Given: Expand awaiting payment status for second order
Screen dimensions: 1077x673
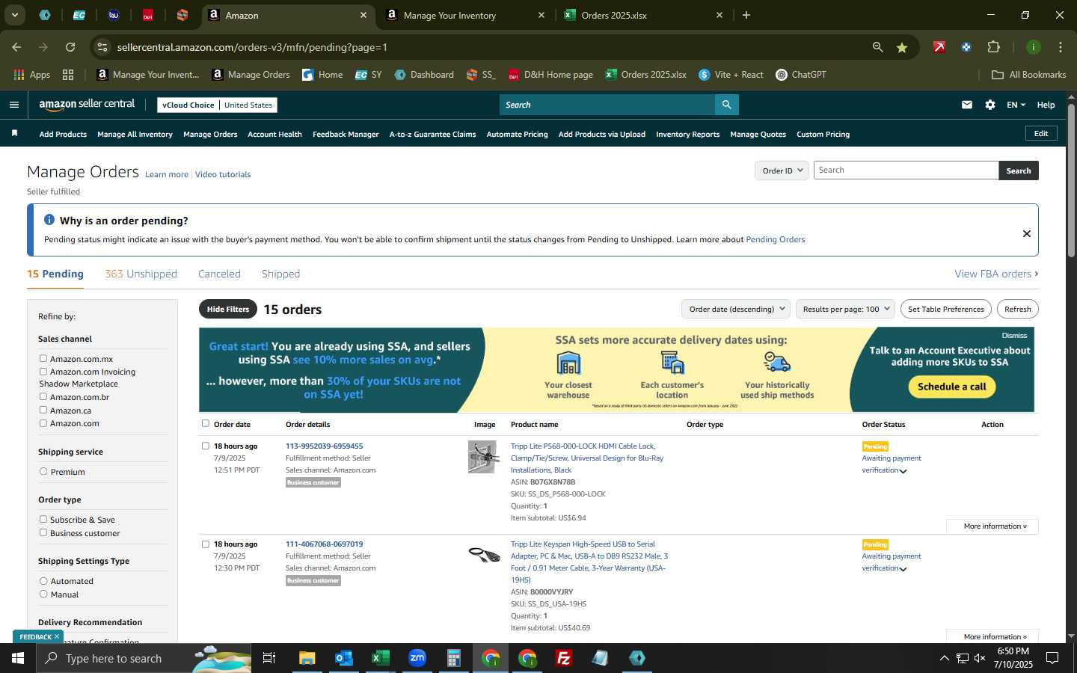Looking at the screenshot, I should tap(903, 569).
